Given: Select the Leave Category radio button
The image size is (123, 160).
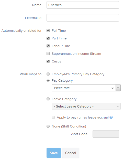Looking at the screenshot, I should 48,99.
